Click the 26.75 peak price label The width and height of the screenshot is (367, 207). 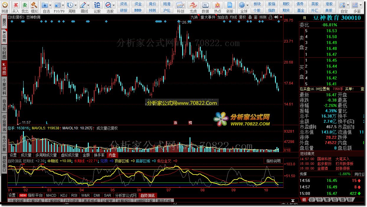pos(187,22)
